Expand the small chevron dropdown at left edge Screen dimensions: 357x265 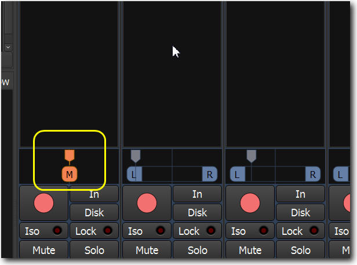8,46
